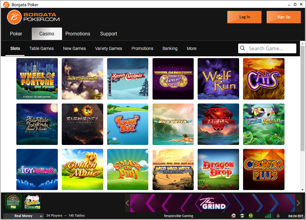
Task: Launch the Golden Mane slot
Action: [82, 169]
